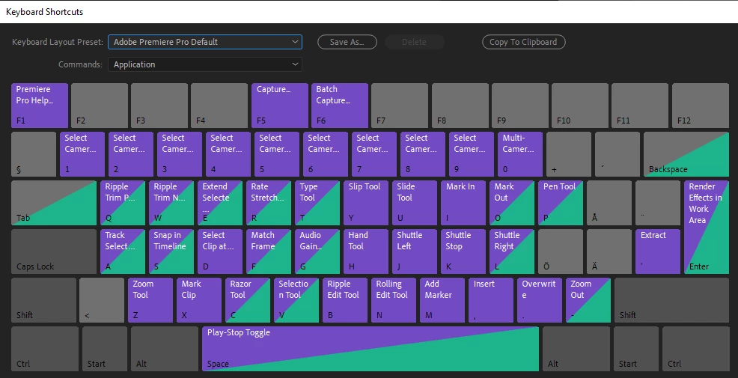The height and width of the screenshot is (378, 738).
Task: Click the 1 key Select Camera
Action: pyautogui.click(x=82, y=154)
